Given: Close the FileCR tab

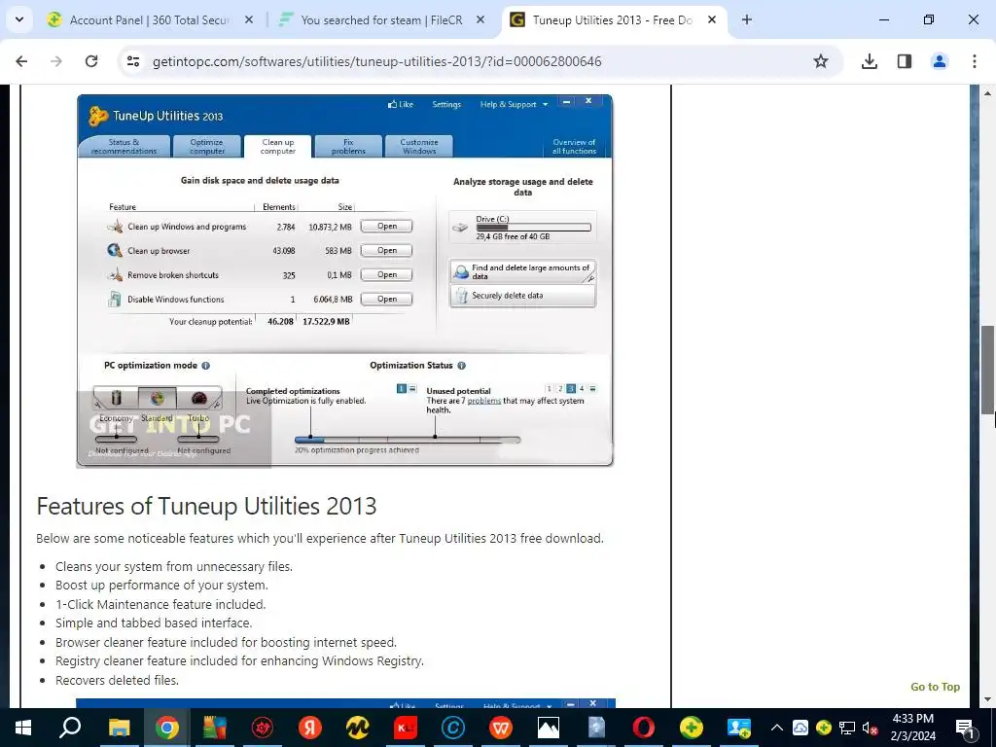Looking at the screenshot, I should (480, 19).
